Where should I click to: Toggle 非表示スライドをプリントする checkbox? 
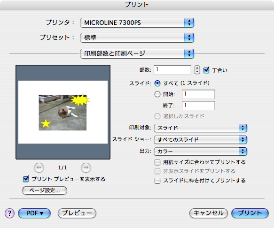click(157, 171)
